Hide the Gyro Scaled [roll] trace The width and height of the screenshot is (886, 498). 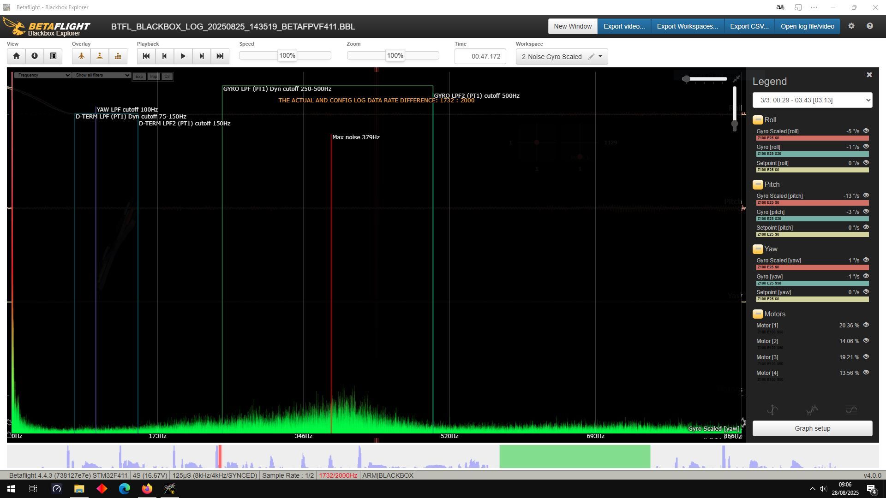[866, 131]
